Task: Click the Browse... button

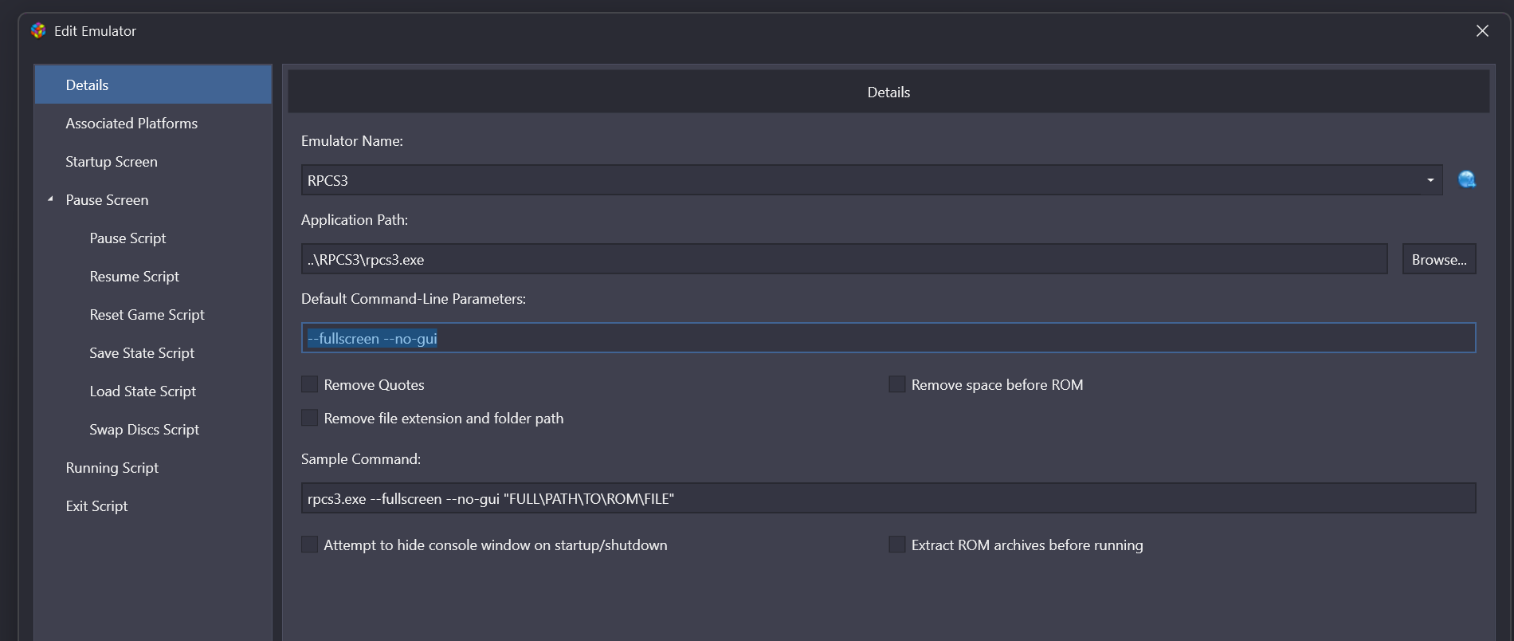Action: (1439, 259)
